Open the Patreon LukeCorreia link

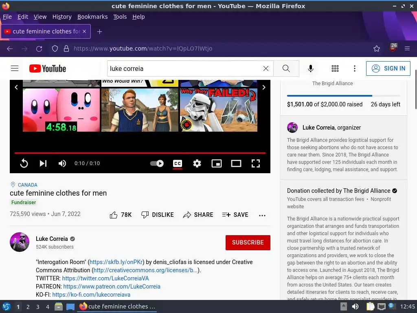point(112,287)
